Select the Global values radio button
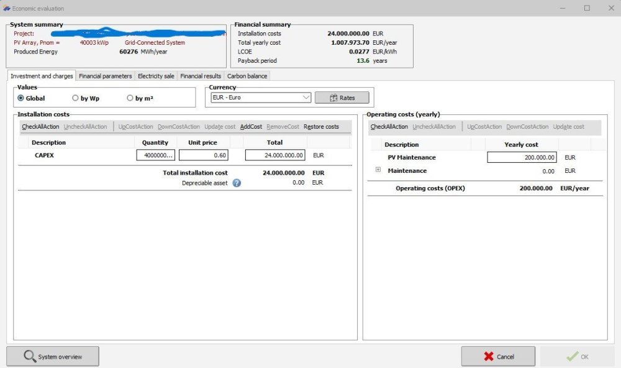 coord(21,98)
